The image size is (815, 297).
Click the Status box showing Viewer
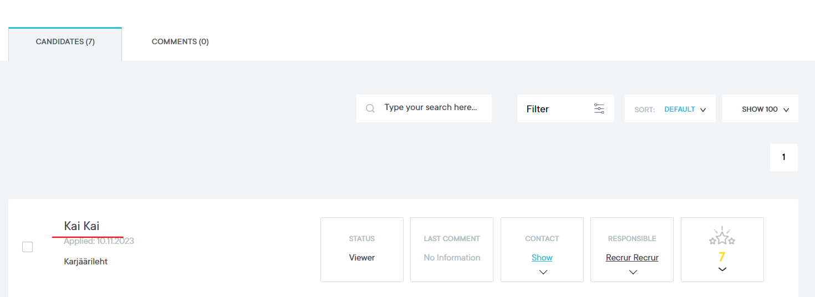click(x=361, y=250)
